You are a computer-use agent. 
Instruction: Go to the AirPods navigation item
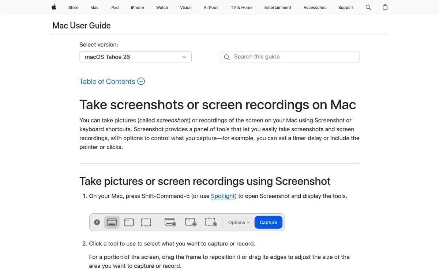[x=211, y=7]
